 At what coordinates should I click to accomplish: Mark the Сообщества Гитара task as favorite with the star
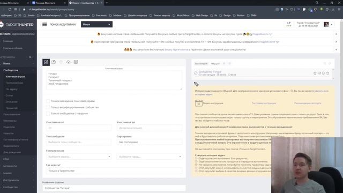(x=315, y=73)
